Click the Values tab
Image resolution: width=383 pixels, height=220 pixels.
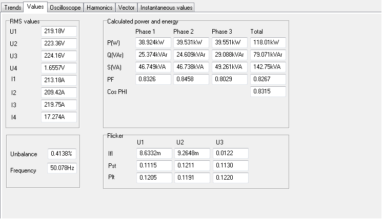point(35,7)
